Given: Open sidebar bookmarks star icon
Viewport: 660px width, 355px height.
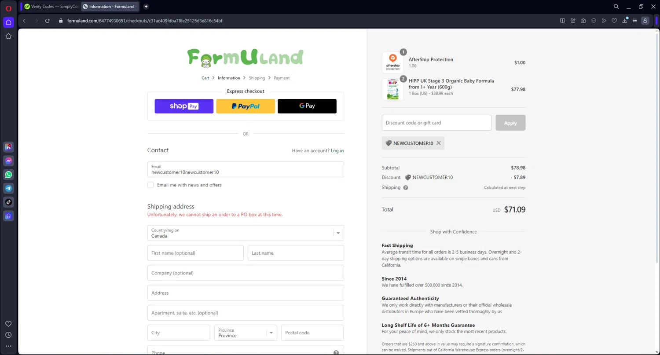Looking at the screenshot, I should [8, 37].
